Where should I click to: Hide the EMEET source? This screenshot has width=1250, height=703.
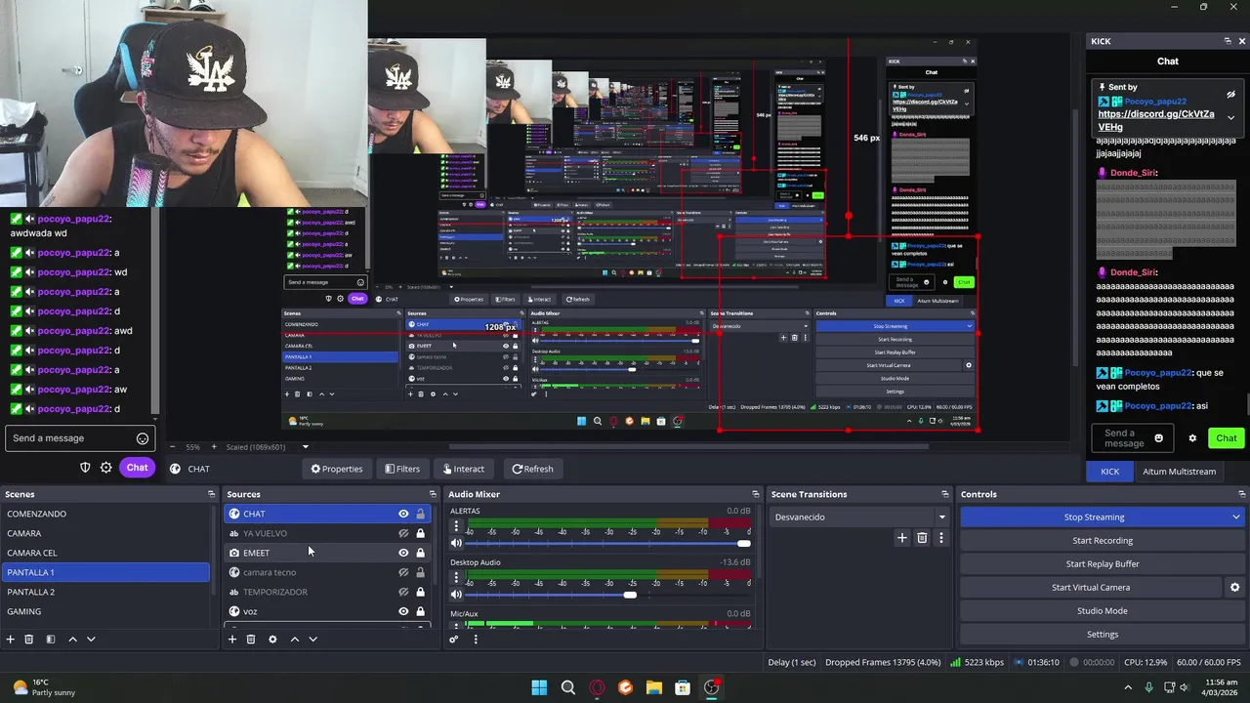click(x=403, y=553)
